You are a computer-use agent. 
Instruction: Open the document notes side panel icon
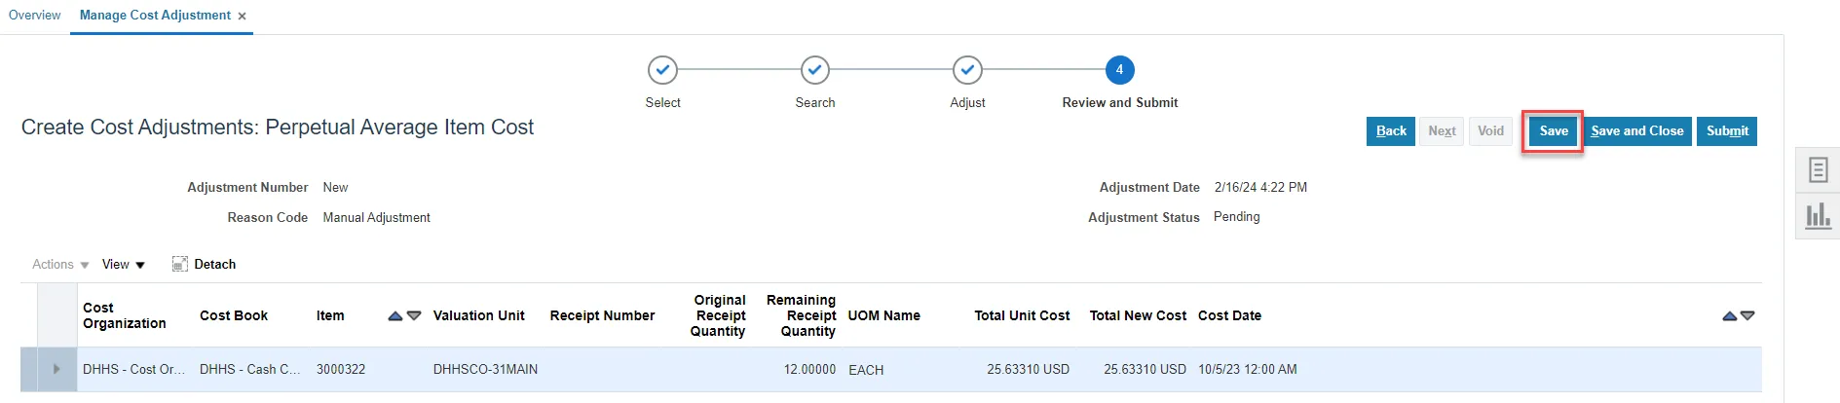pyautogui.click(x=1818, y=170)
